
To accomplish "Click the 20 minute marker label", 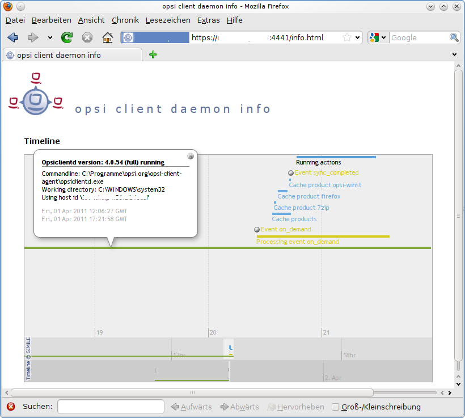I will pos(213,332).
